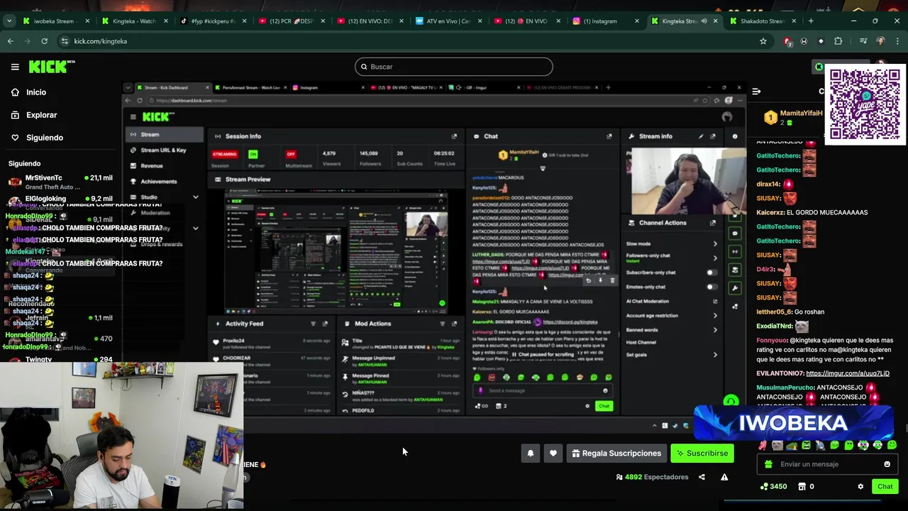This screenshot has height=511, width=908.
Task: Toggle Emotes-only chat in the streamed dashboard
Action: (x=711, y=287)
